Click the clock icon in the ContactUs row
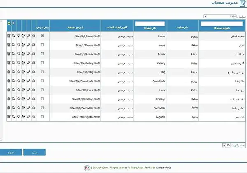This screenshot has height=173, width=247. (19, 108)
